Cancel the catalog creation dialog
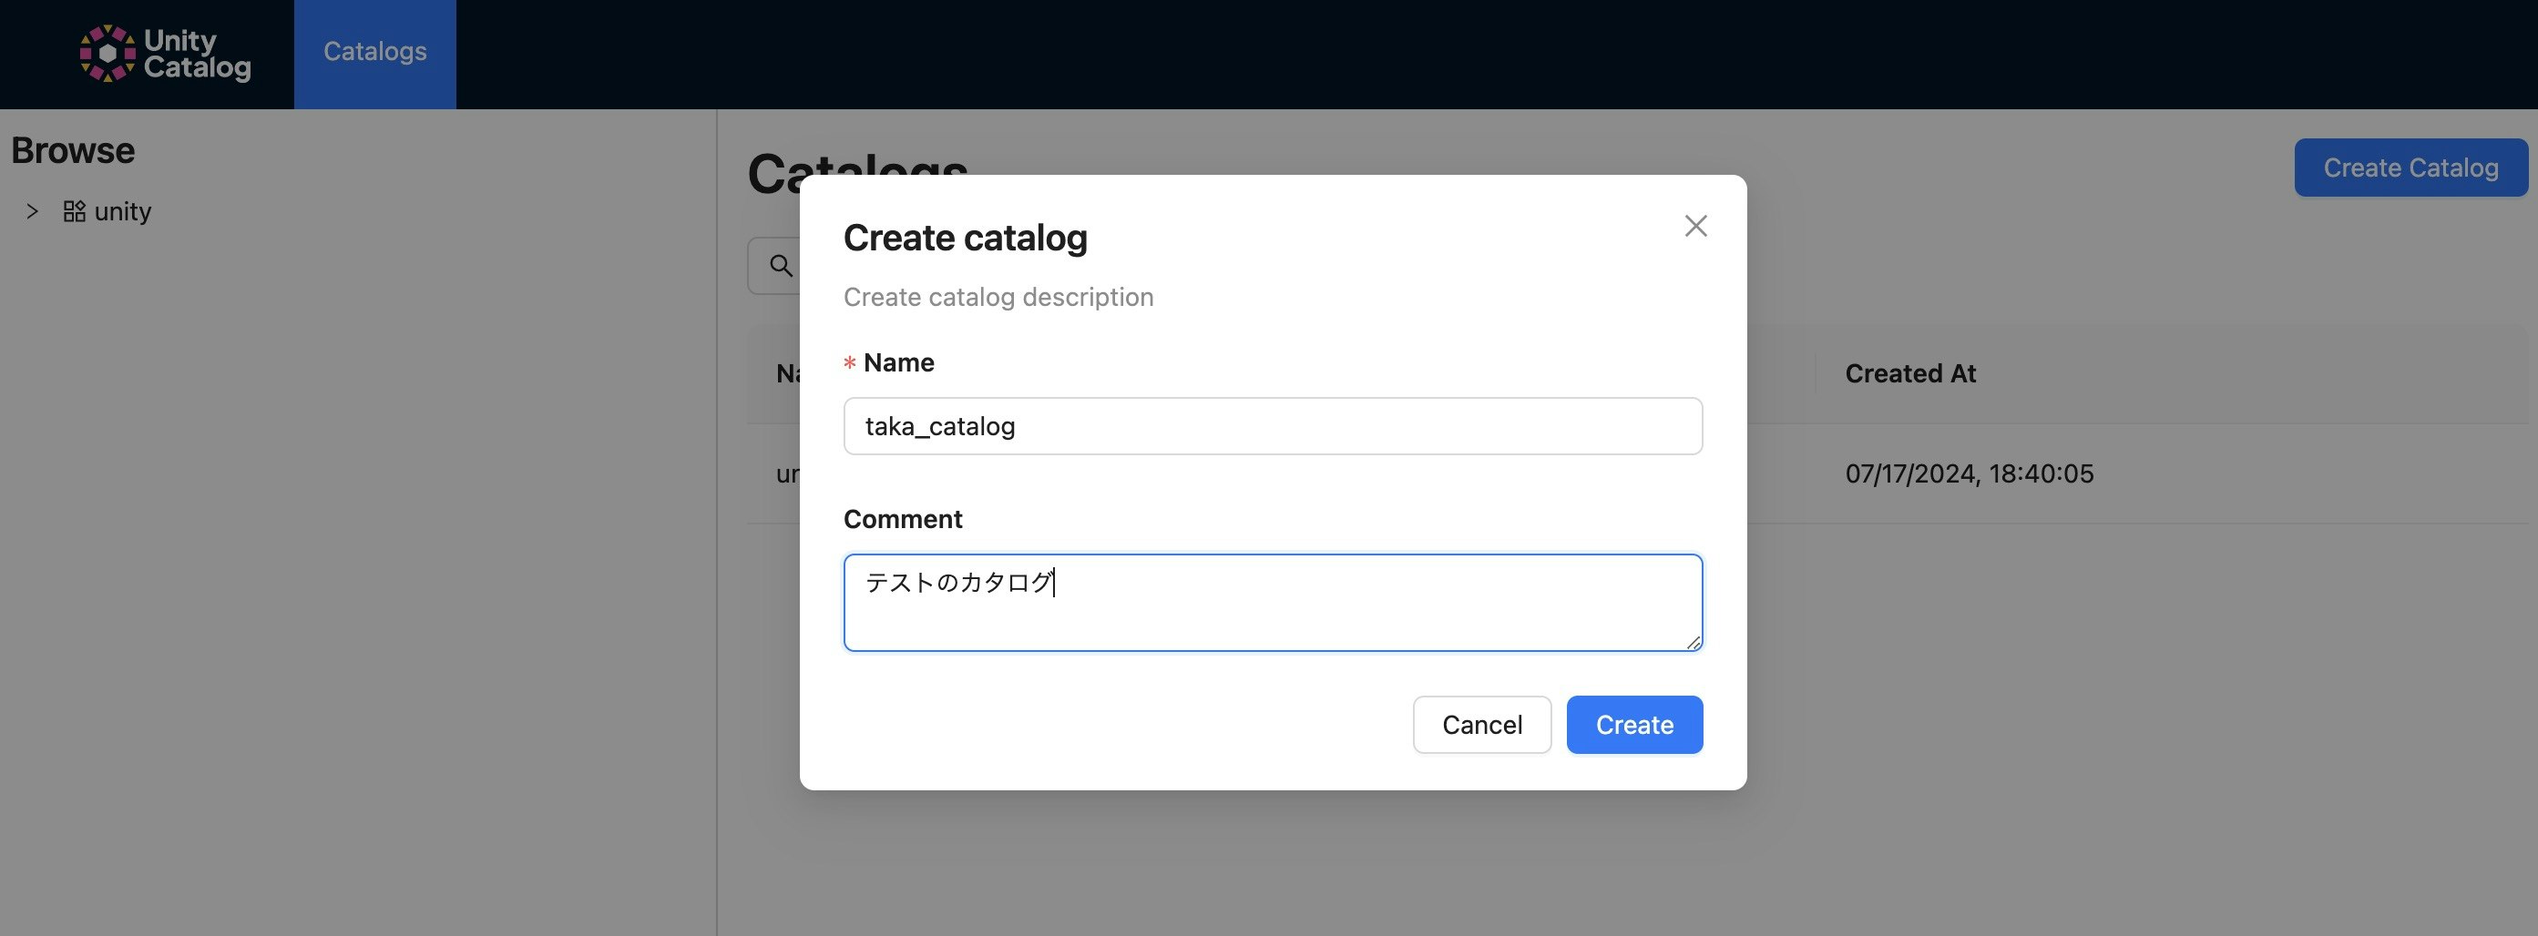Viewport: 2538px width, 936px height. tap(1481, 725)
